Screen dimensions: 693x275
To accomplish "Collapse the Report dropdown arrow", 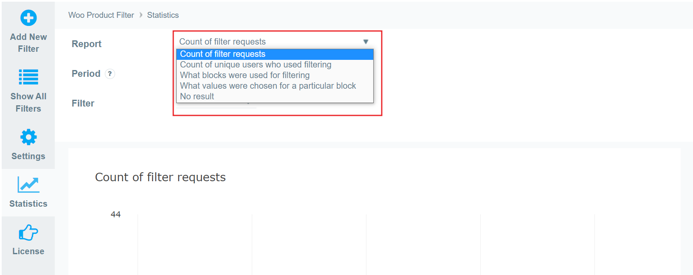I will [366, 42].
